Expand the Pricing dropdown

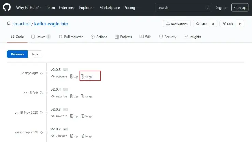pyautogui.click(x=131, y=8)
